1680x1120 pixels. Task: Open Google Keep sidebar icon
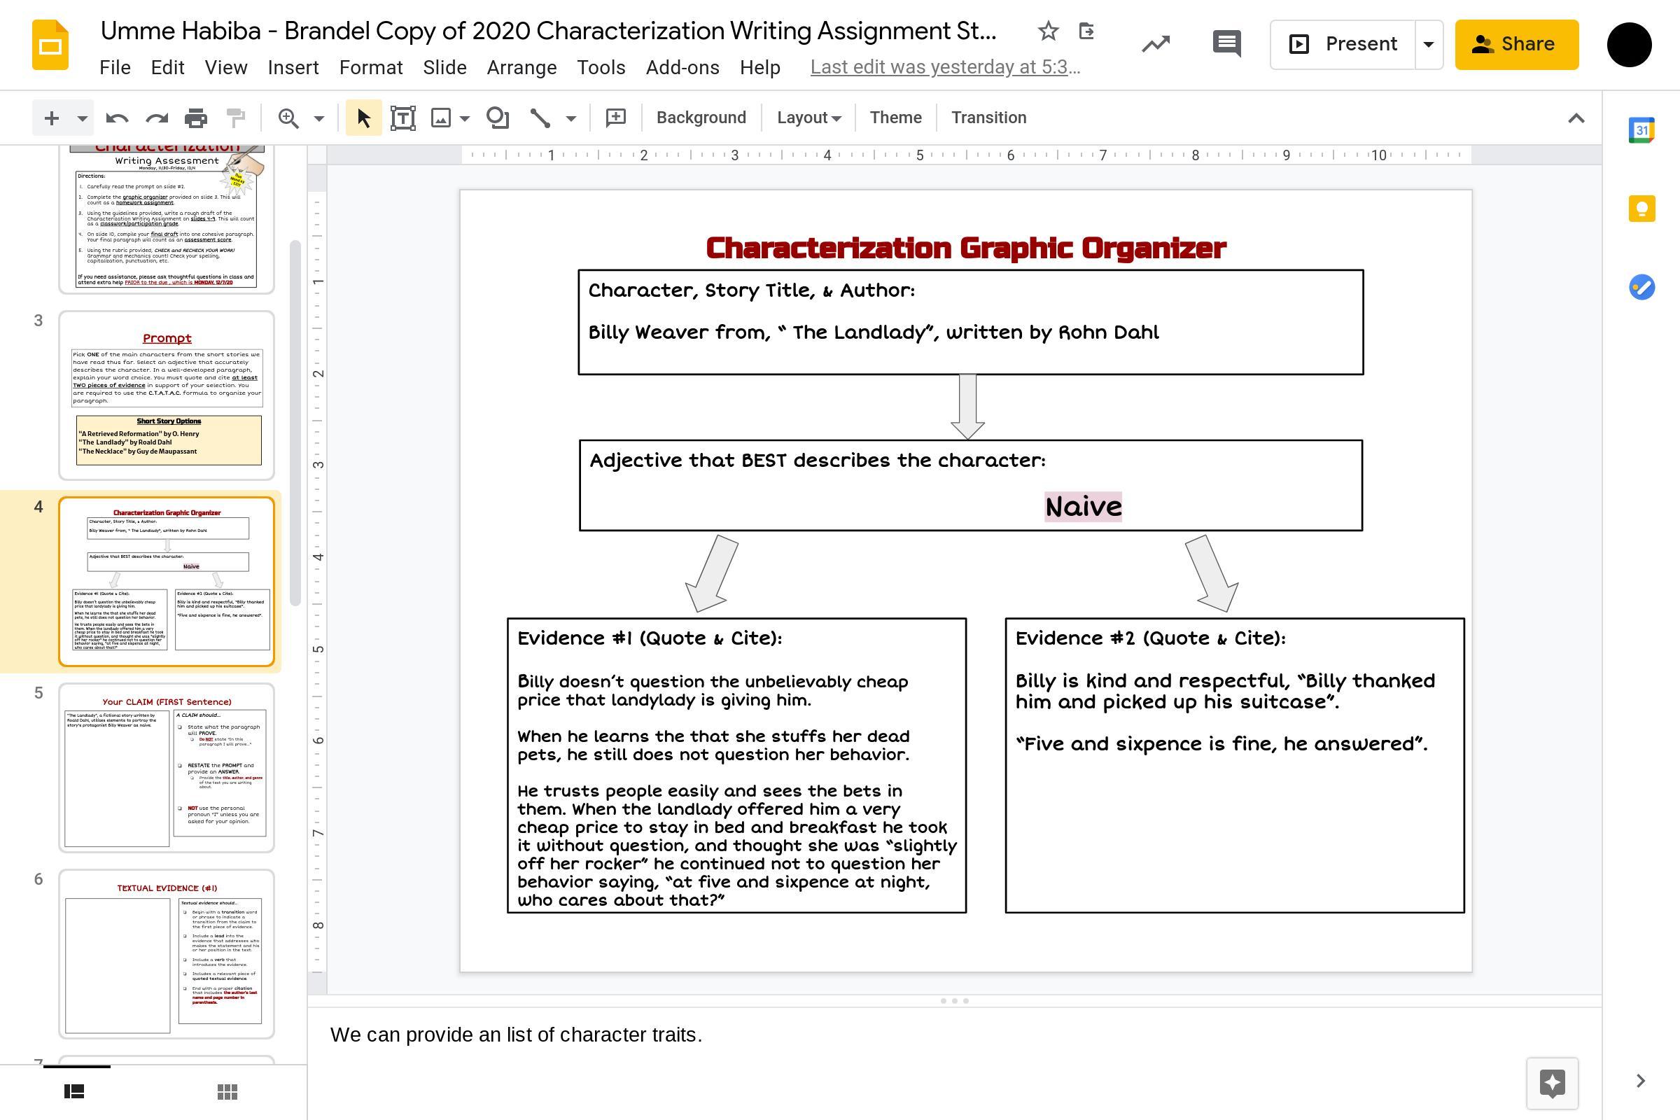1641,209
